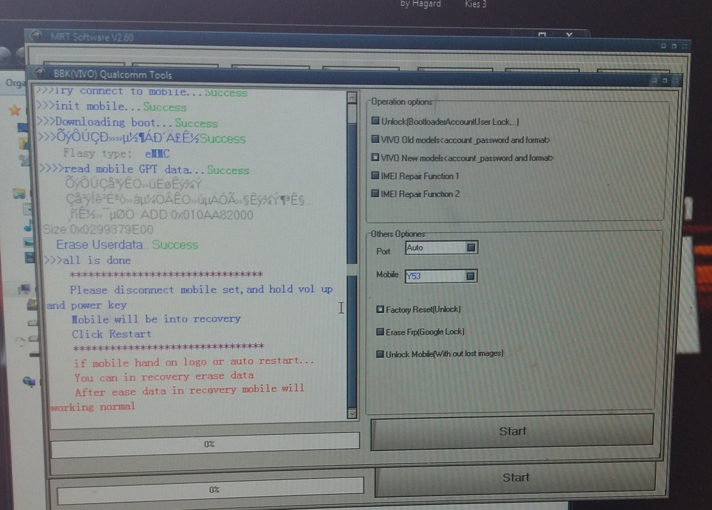This screenshot has height=510, width=712.
Task: Check IMEI Repair Function 1
Action: click(375, 175)
